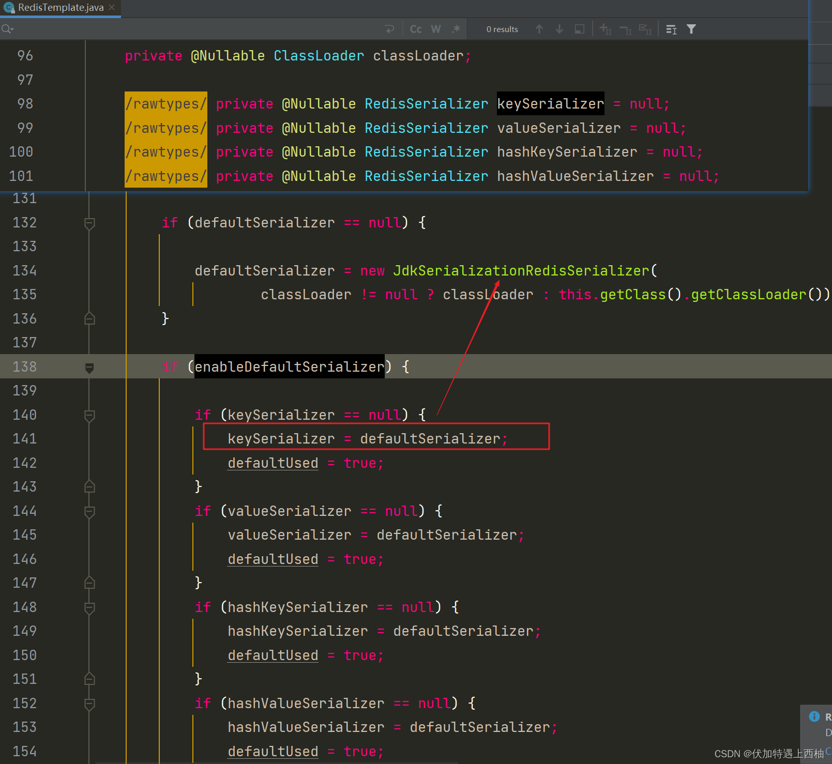Click defaultSerializer on line 141
Screen dimensions: 832x764
[x=430, y=438]
